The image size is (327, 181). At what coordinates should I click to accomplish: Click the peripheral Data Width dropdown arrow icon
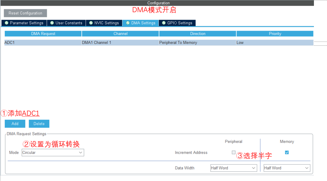(254, 168)
